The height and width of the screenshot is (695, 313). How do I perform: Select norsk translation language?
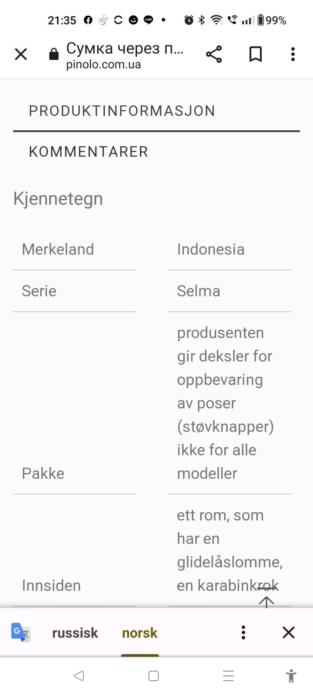point(140,633)
